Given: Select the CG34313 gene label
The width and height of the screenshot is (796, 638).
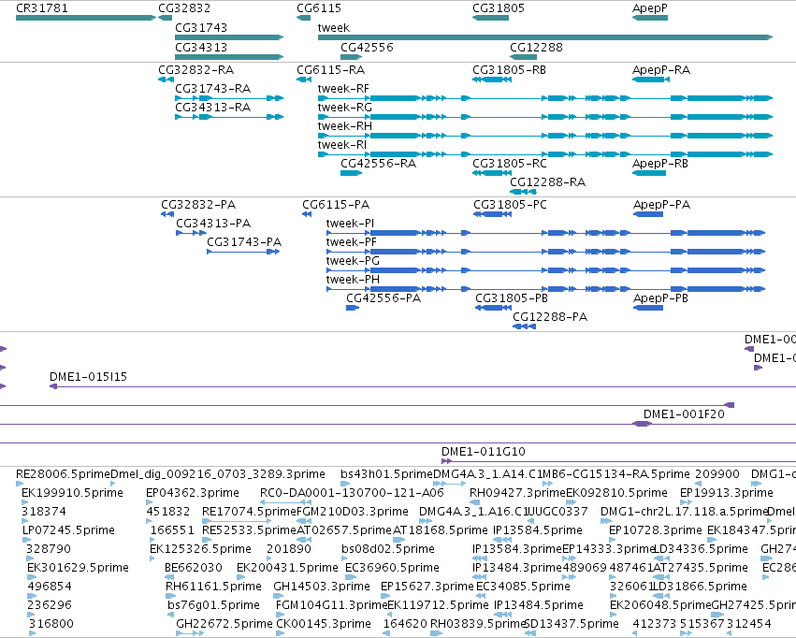Looking at the screenshot, I should point(201,47).
